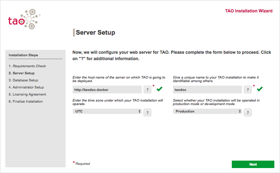Open the UTC time zone dropdown

[x=107, y=111]
